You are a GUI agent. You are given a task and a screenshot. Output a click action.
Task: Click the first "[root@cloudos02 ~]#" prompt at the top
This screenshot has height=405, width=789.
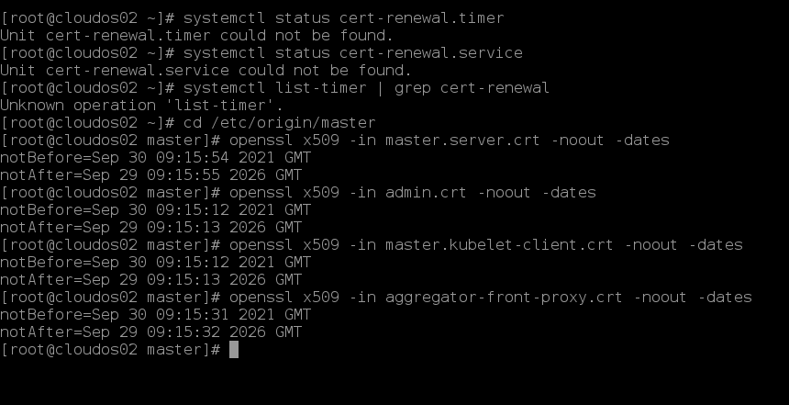(86, 18)
